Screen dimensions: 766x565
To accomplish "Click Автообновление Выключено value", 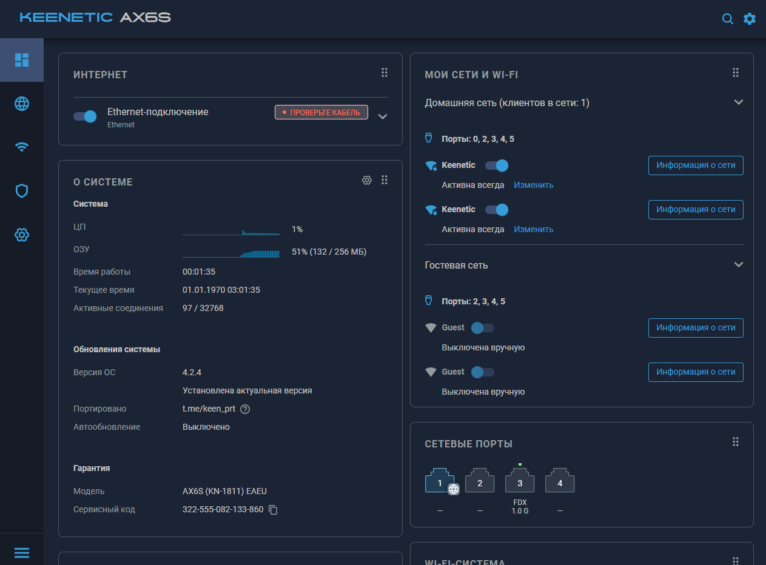I will click(206, 427).
